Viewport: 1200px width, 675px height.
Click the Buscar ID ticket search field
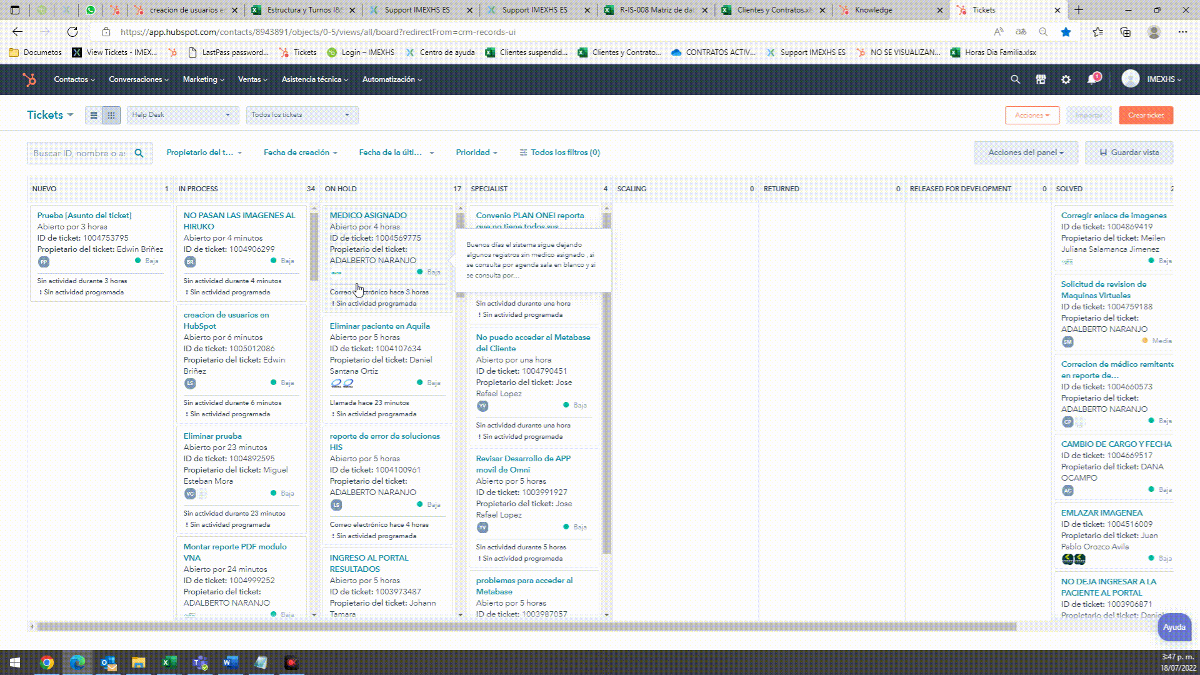[x=79, y=153]
